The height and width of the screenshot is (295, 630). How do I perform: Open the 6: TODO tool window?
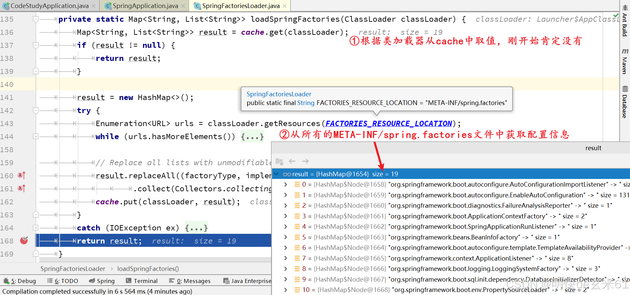(63, 281)
